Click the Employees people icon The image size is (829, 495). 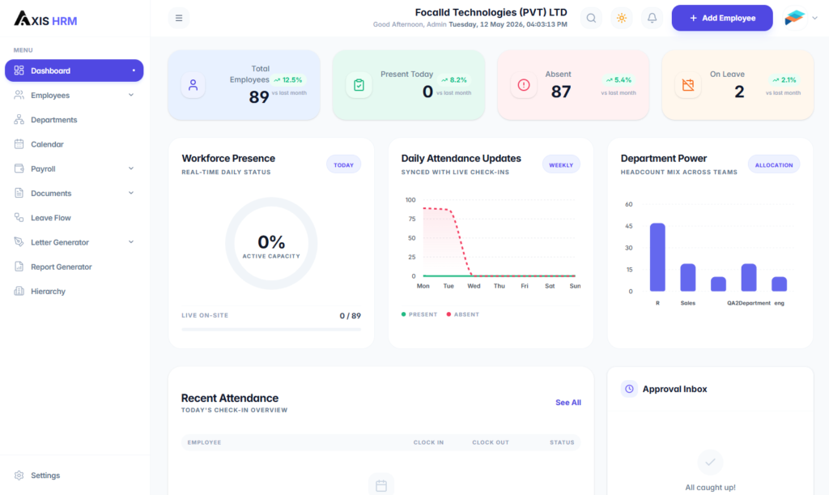[19, 96]
